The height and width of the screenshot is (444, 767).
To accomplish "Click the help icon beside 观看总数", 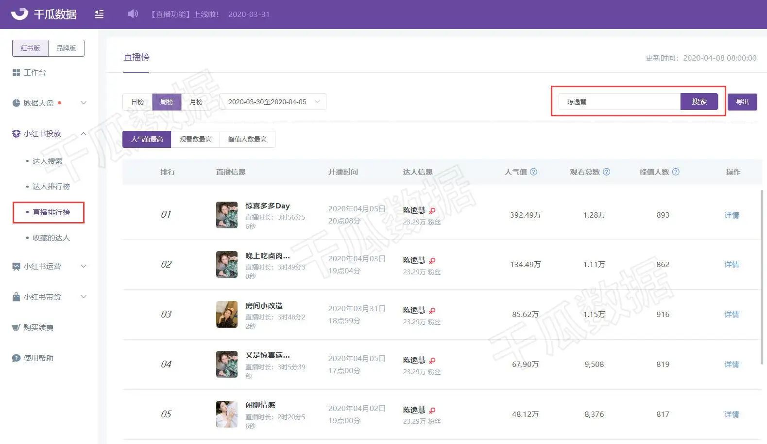I will click(x=606, y=172).
